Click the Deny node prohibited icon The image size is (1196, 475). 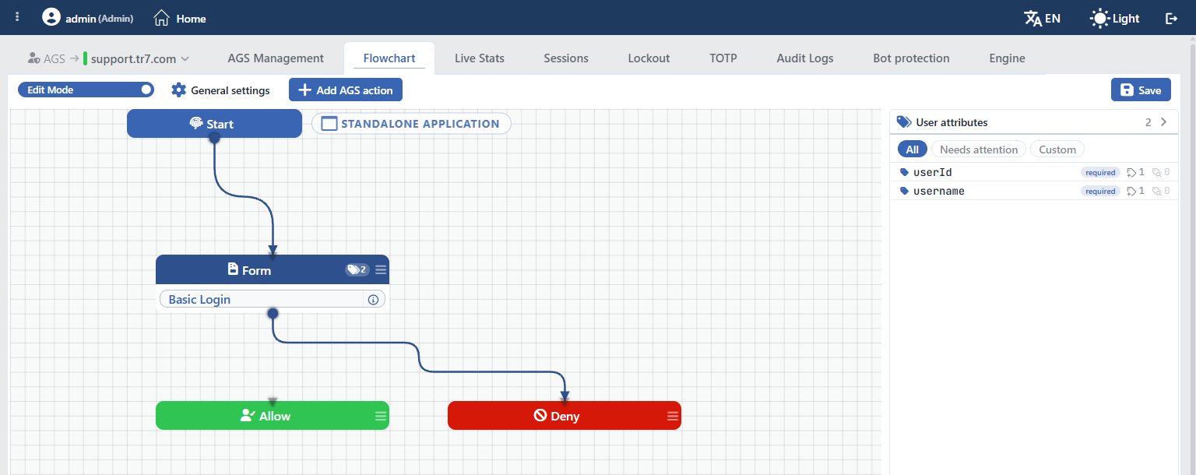tap(540, 416)
